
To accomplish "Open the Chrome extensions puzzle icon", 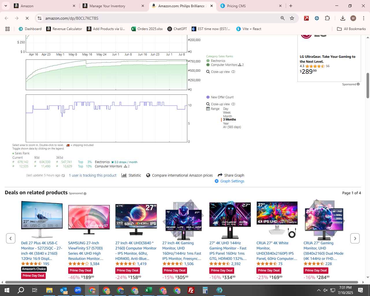I will (x=327, y=18).
